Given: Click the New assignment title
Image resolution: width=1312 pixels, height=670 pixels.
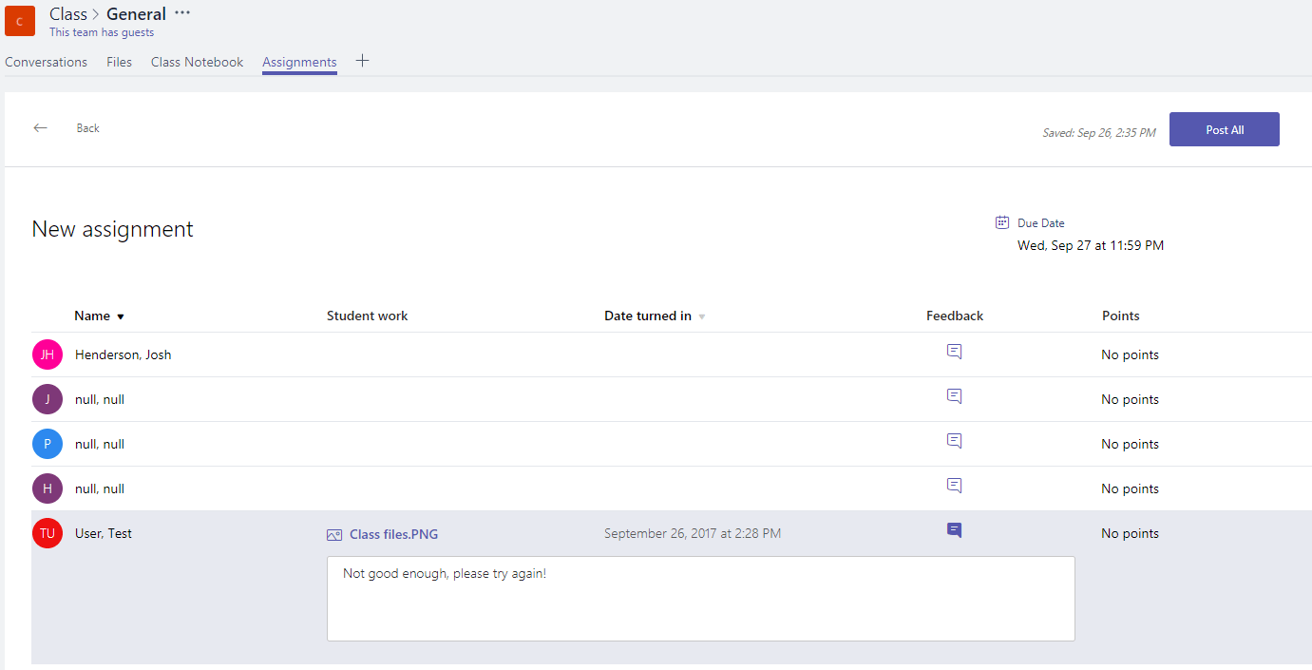Looking at the screenshot, I should pos(113,229).
